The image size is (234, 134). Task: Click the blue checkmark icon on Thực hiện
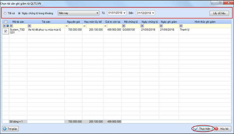196,129
